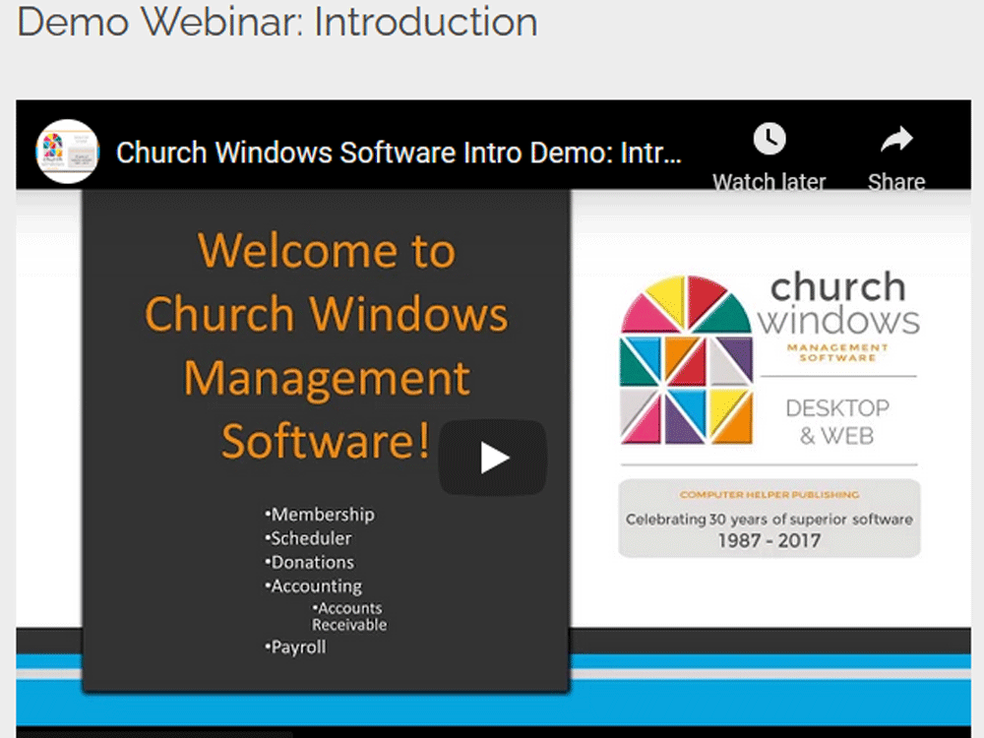
Task: Click the 'Welcome to Church Windows Management Software!' slide text
Action: [327, 345]
